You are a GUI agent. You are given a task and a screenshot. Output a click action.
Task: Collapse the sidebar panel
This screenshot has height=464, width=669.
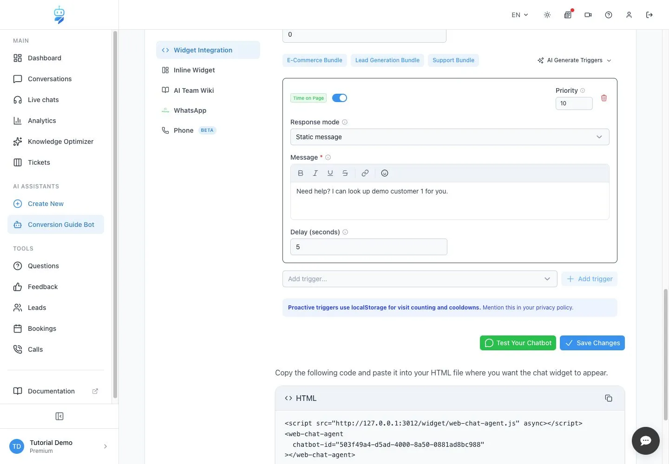pyautogui.click(x=59, y=416)
